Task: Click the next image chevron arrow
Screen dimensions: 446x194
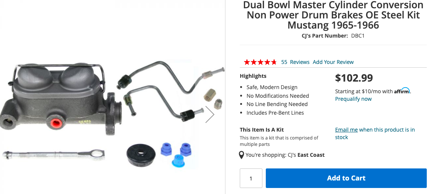Action: pyautogui.click(x=210, y=114)
